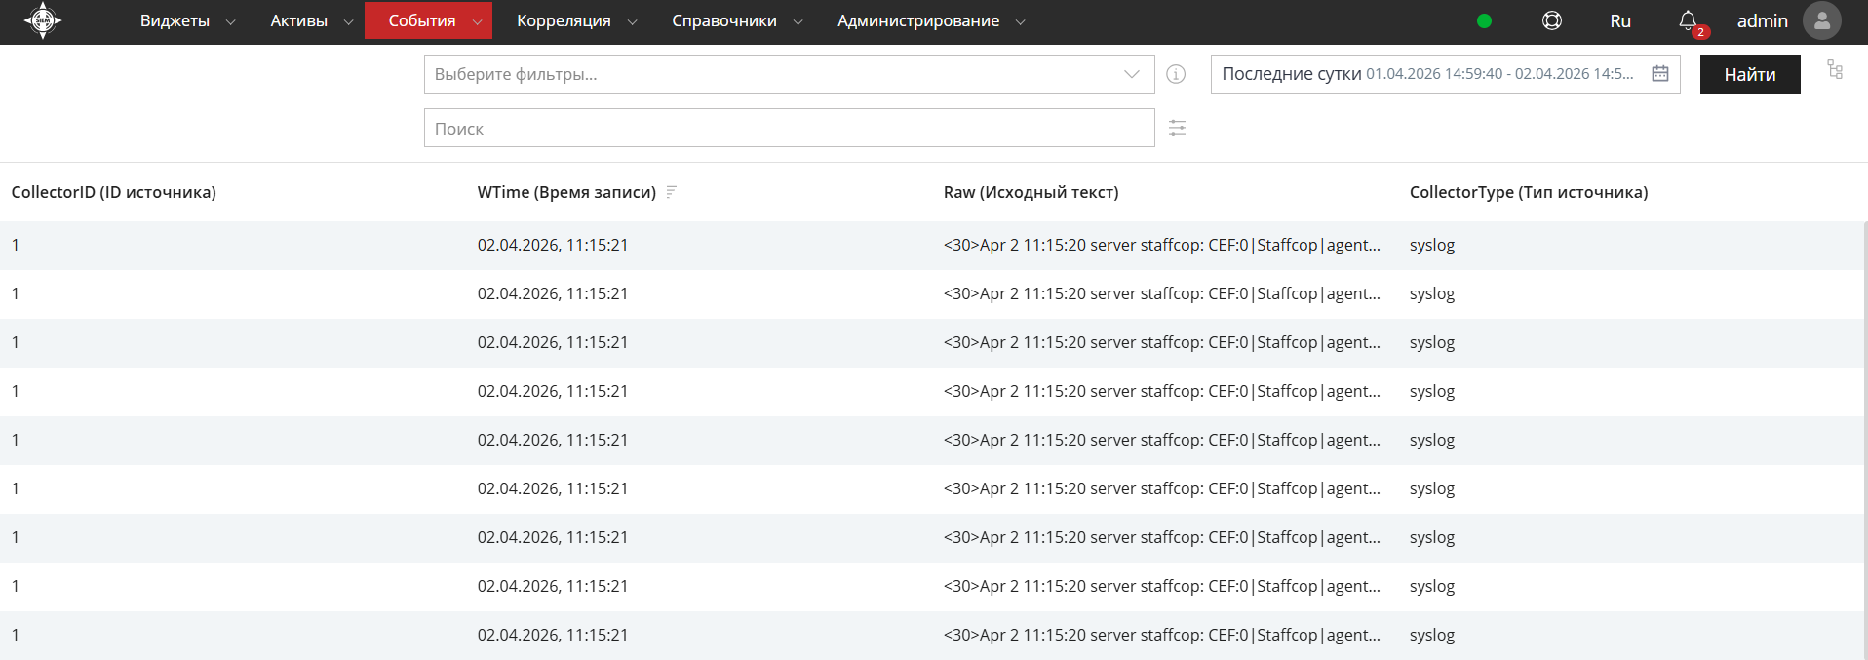Click the filter info icon
Viewport: 1868px width, 660px height.
pos(1176,74)
